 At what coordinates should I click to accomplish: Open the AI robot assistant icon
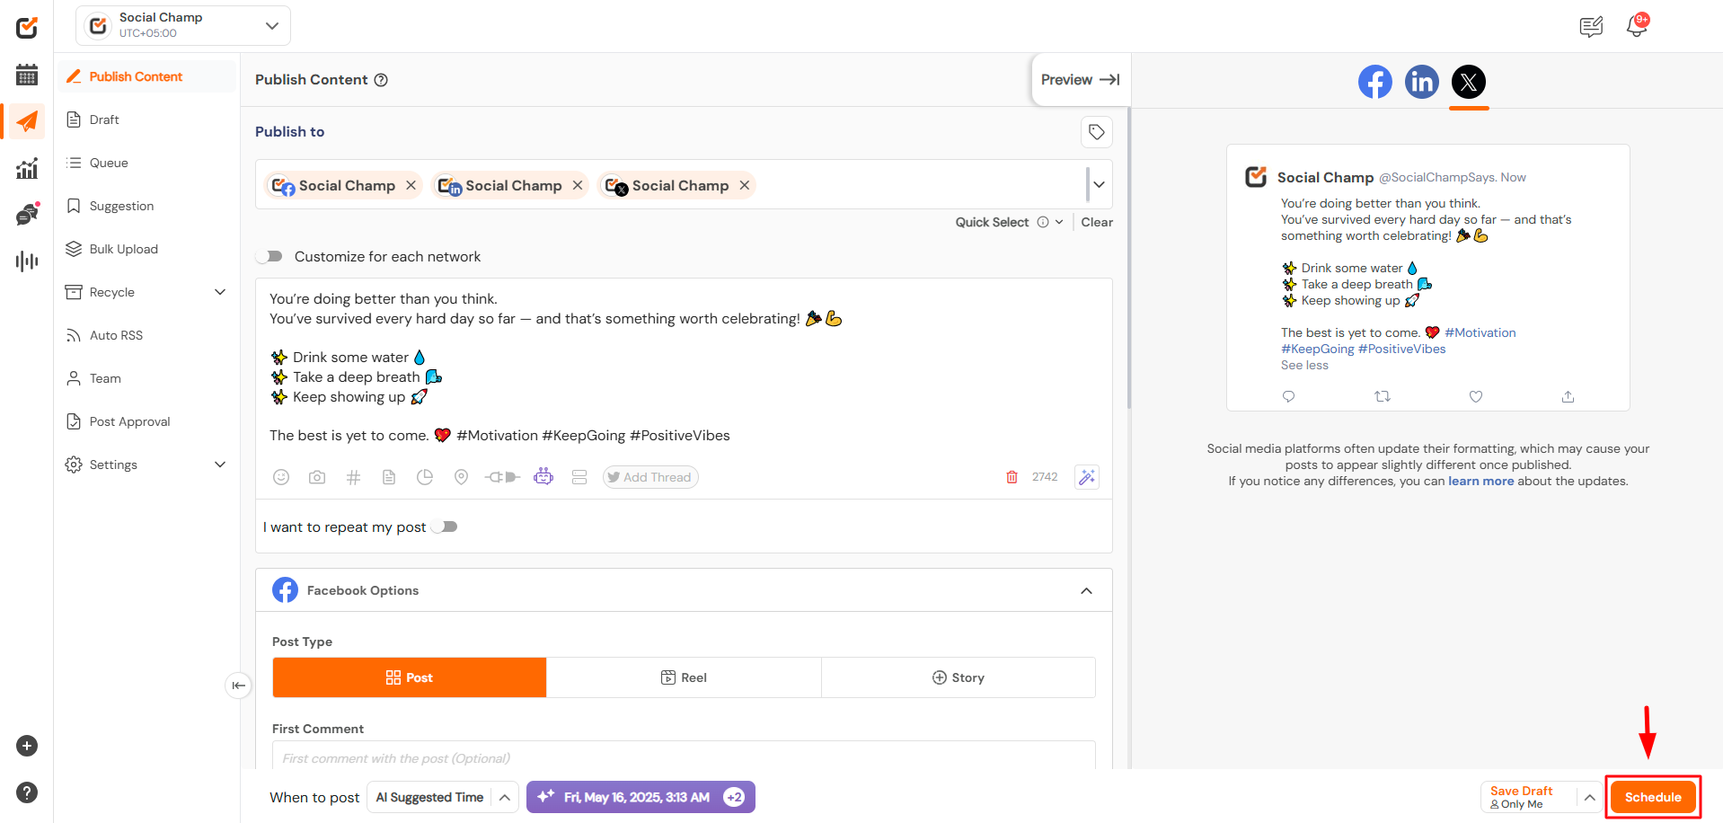pyautogui.click(x=543, y=476)
